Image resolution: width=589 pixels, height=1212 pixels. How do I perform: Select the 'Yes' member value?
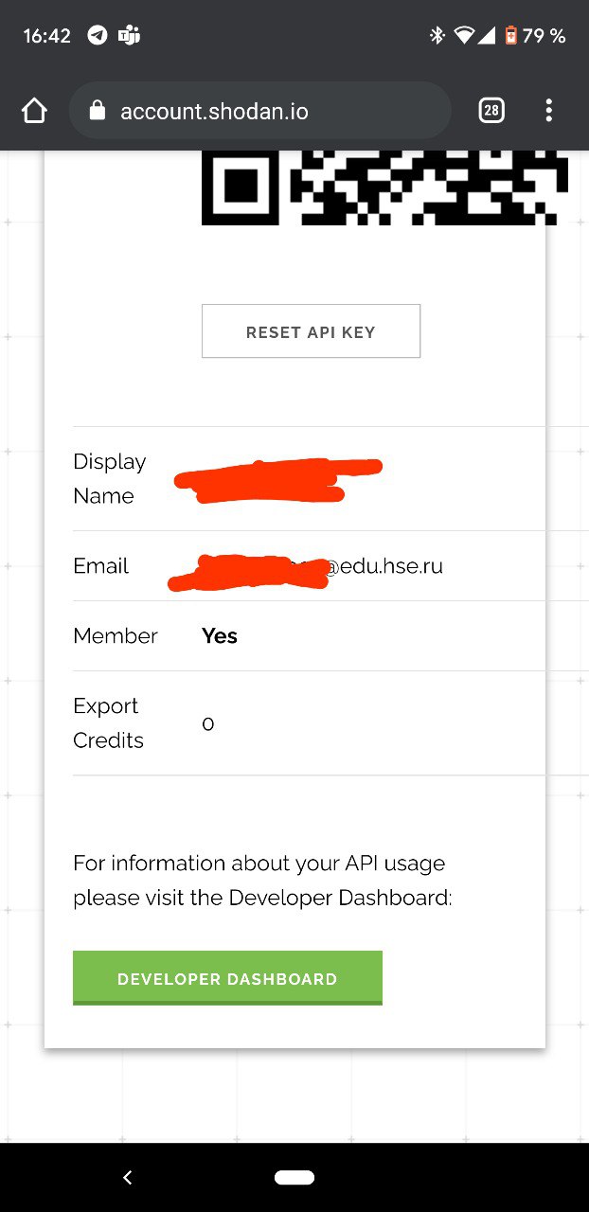point(220,636)
